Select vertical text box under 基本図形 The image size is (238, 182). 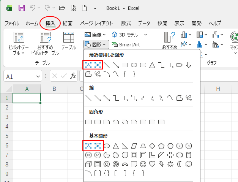[98, 146]
